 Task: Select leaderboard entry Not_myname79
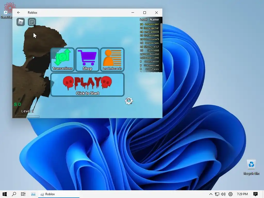(x=149, y=39)
